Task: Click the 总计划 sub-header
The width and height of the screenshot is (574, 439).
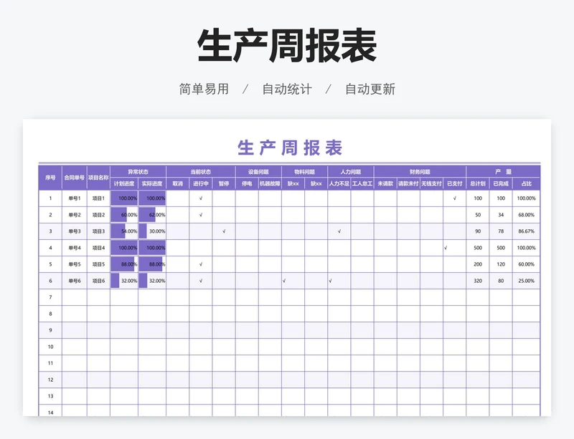Action: click(x=477, y=183)
